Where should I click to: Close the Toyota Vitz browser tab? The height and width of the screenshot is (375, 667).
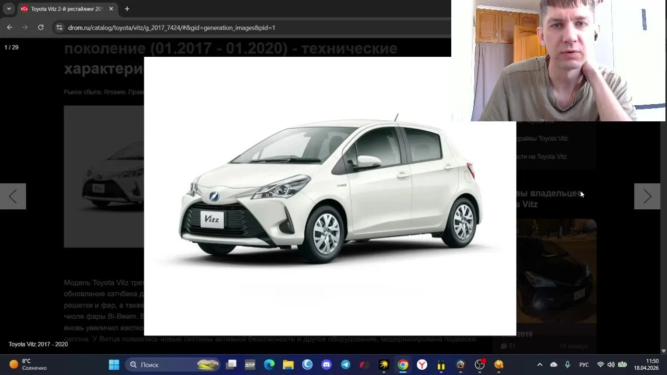(111, 9)
